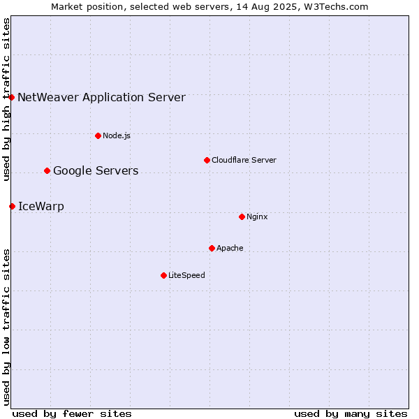
Task: Select the 'NetWeaver Application Server' label
Action: point(101,97)
